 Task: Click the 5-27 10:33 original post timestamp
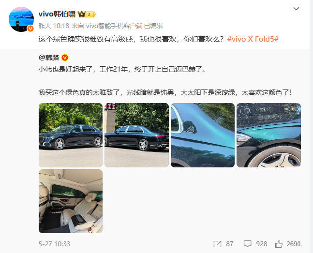[54, 244]
